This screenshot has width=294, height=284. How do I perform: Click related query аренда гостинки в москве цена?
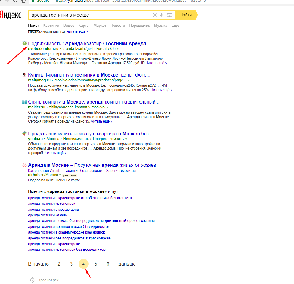click(53, 209)
